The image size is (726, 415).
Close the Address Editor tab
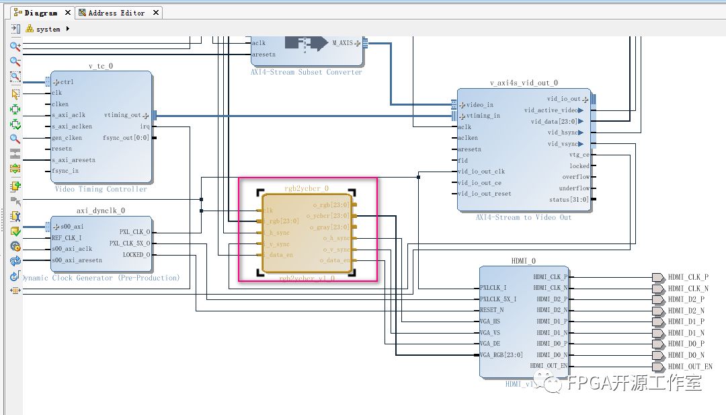tap(156, 13)
